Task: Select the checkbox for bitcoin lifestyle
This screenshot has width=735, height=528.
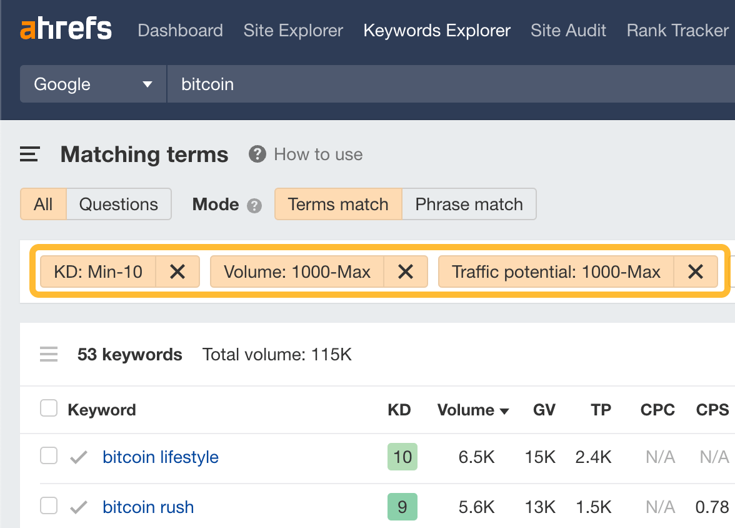Action: pos(48,455)
